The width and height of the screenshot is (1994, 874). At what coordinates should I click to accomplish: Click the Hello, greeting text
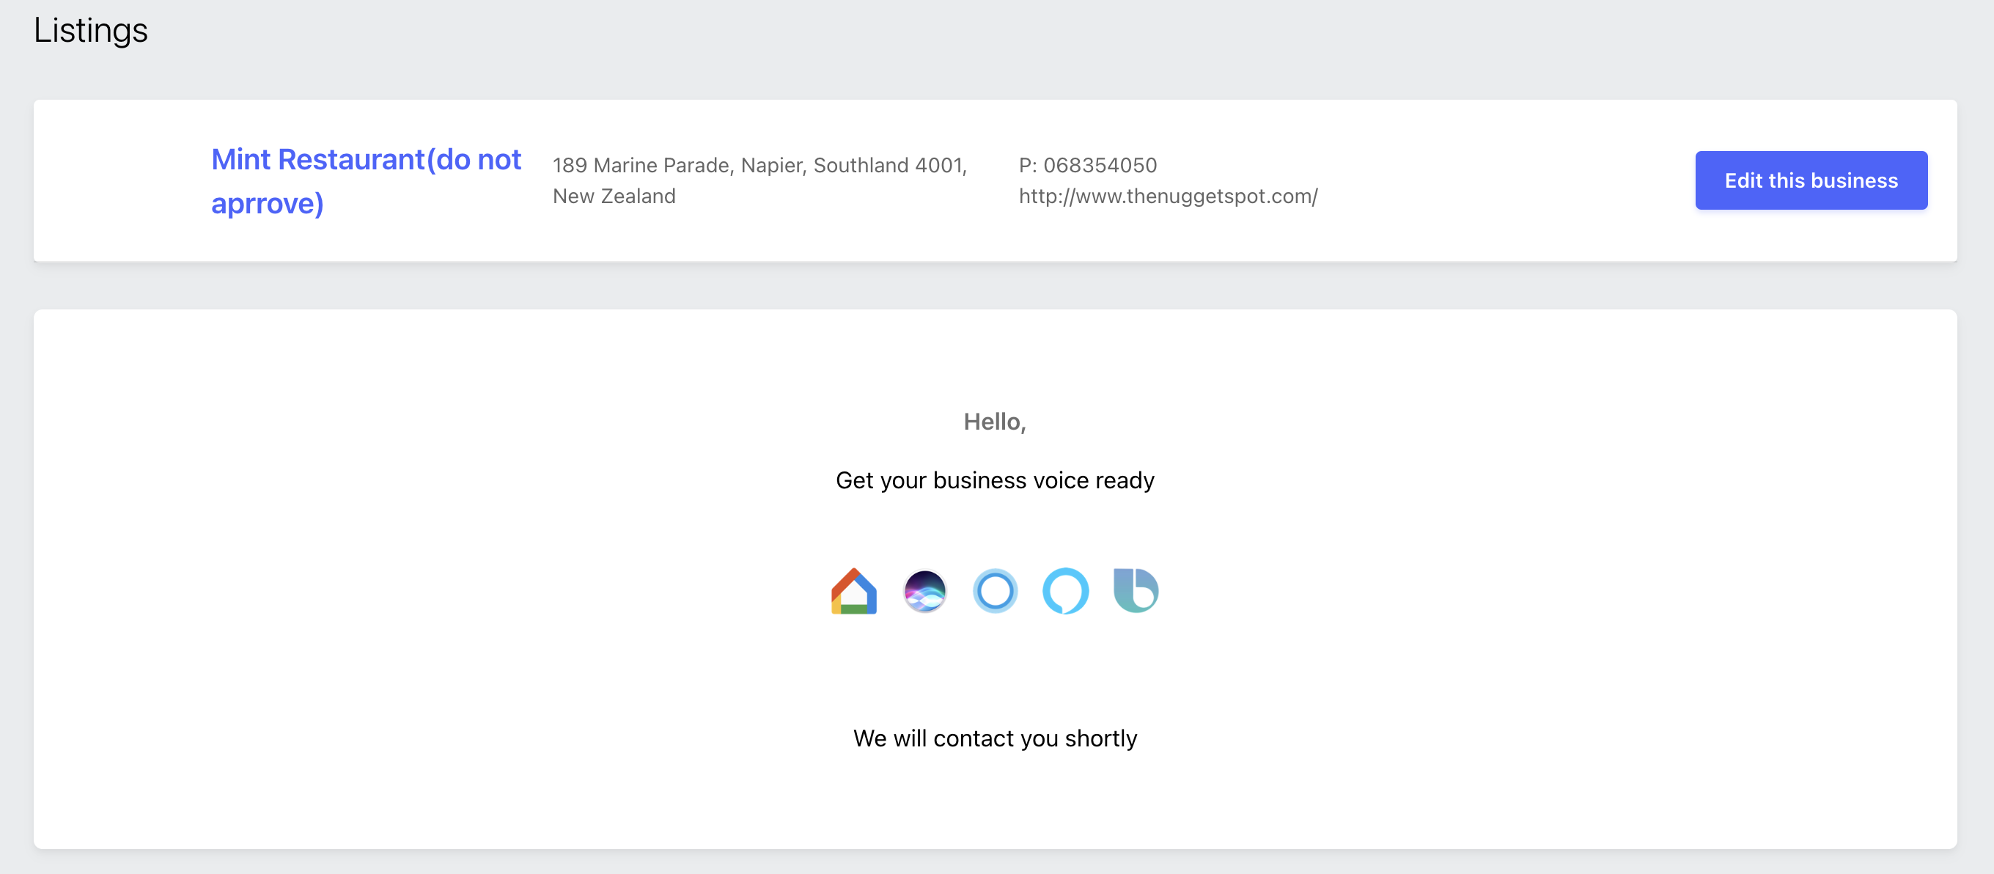[x=995, y=422]
